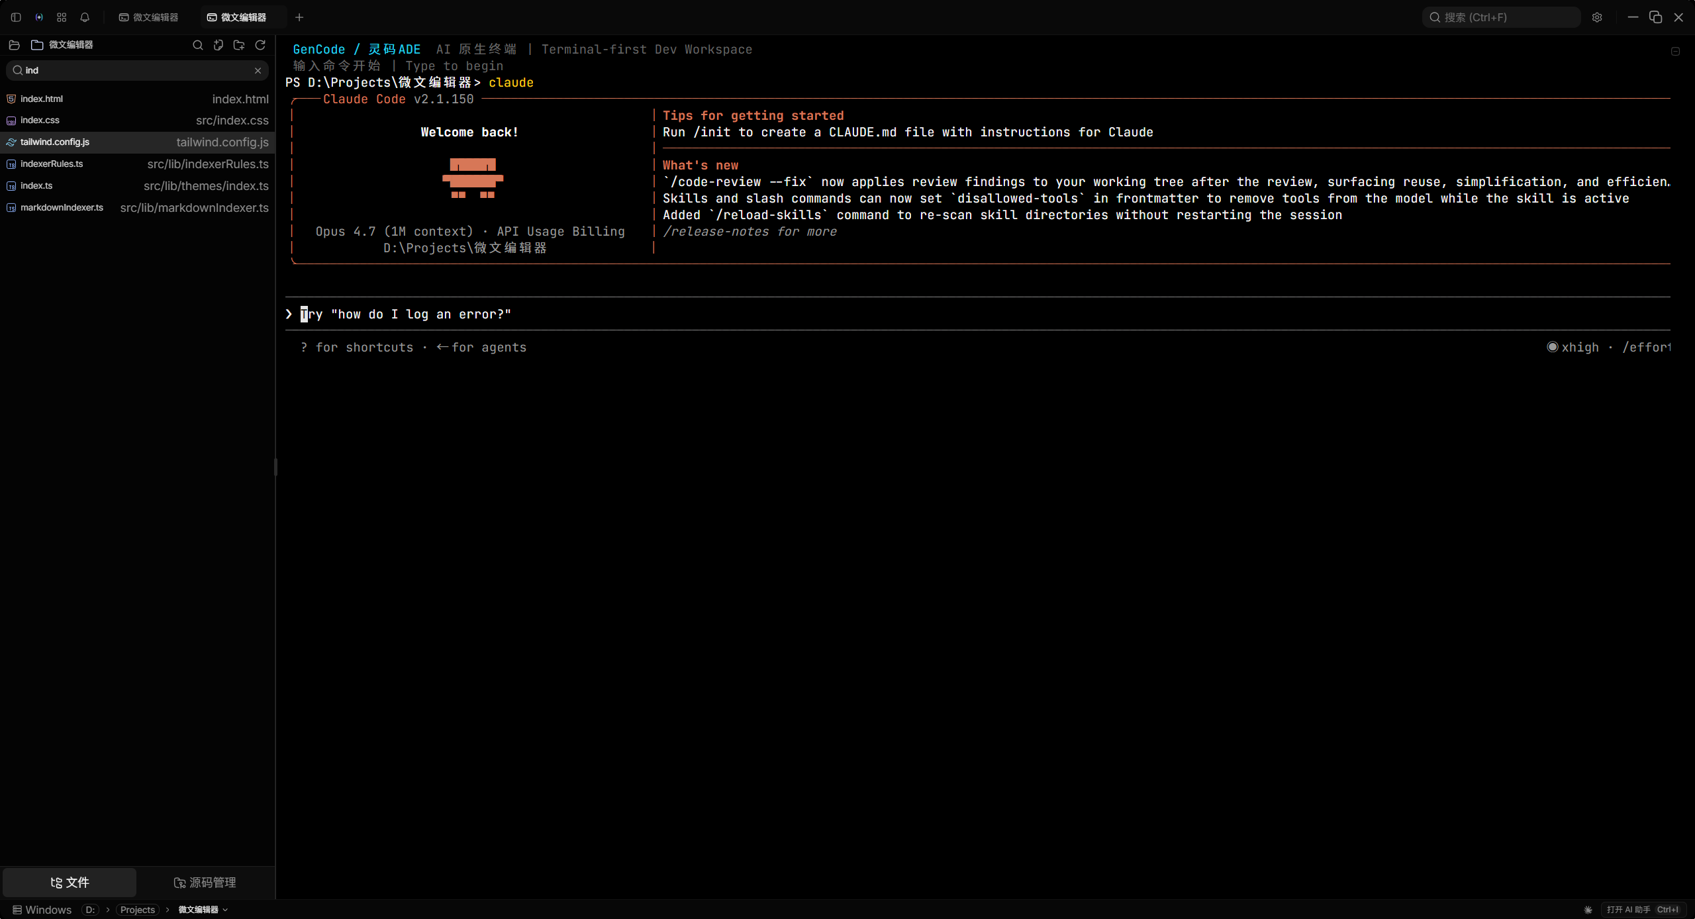Switch to the first 微文编辑器 terminal tab

tap(149, 17)
